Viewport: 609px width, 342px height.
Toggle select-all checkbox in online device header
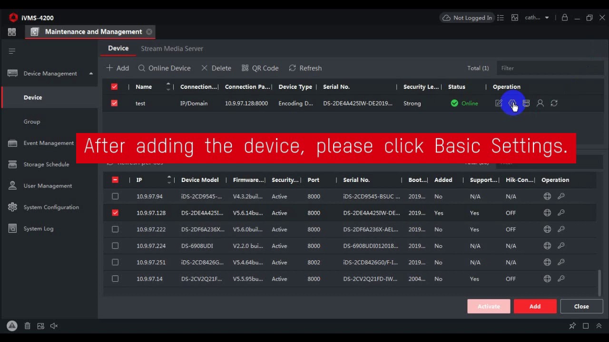(115, 180)
